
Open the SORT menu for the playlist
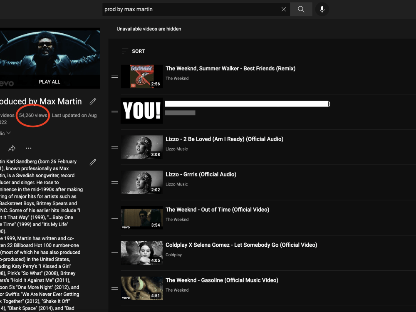click(133, 51)
